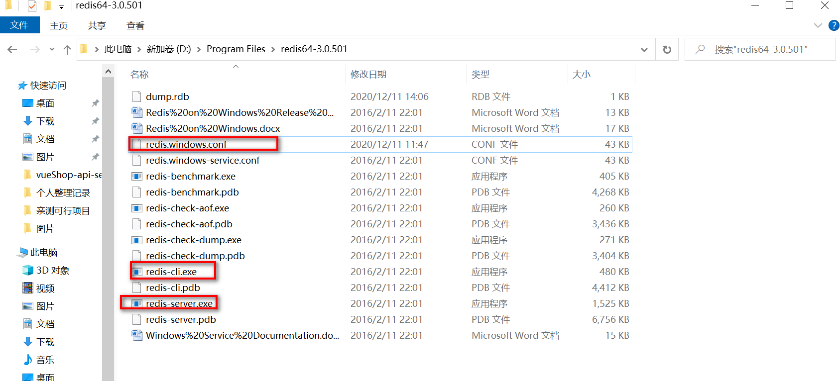Image resolution: width=840 pixels, height=381 pixels.
Task: Click the search redis64-3.0.501 box
Action: pos(760,49)
